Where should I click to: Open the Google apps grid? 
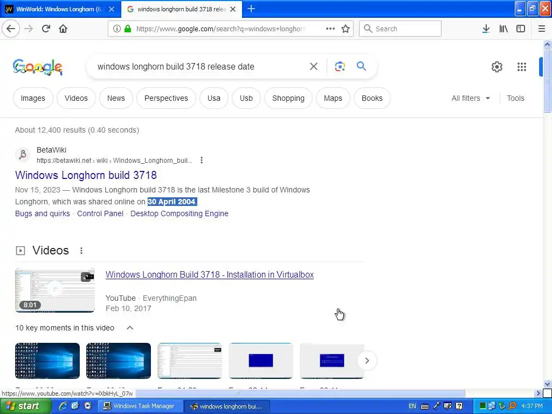(522, 66)
